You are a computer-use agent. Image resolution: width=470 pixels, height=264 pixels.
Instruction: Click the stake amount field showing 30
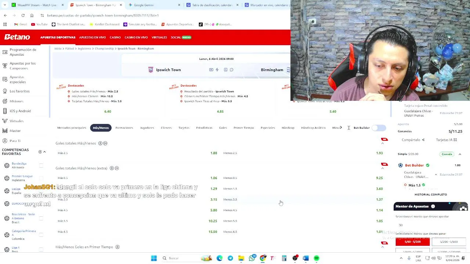(x=430, y=225)
